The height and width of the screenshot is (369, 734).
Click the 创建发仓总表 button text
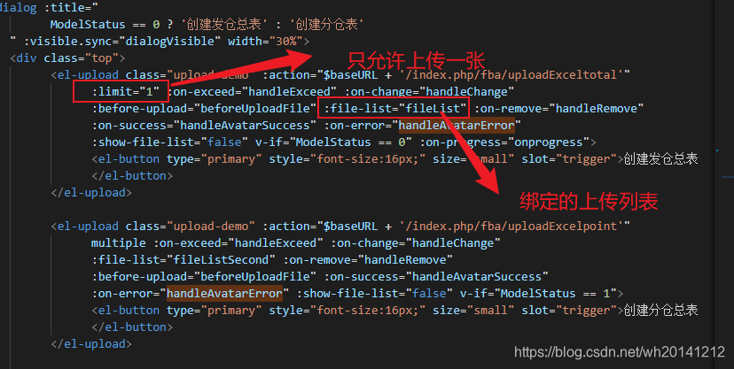coord(660,158)
